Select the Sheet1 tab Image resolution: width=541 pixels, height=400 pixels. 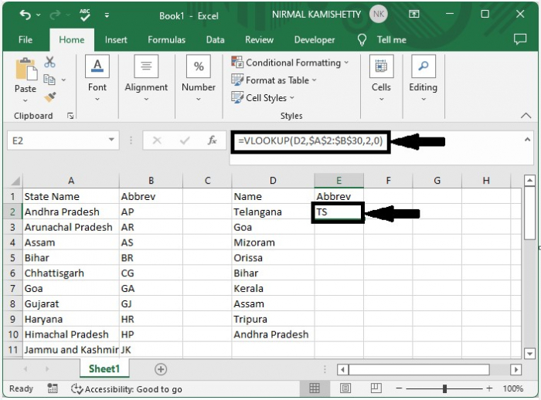coord(104,368)
